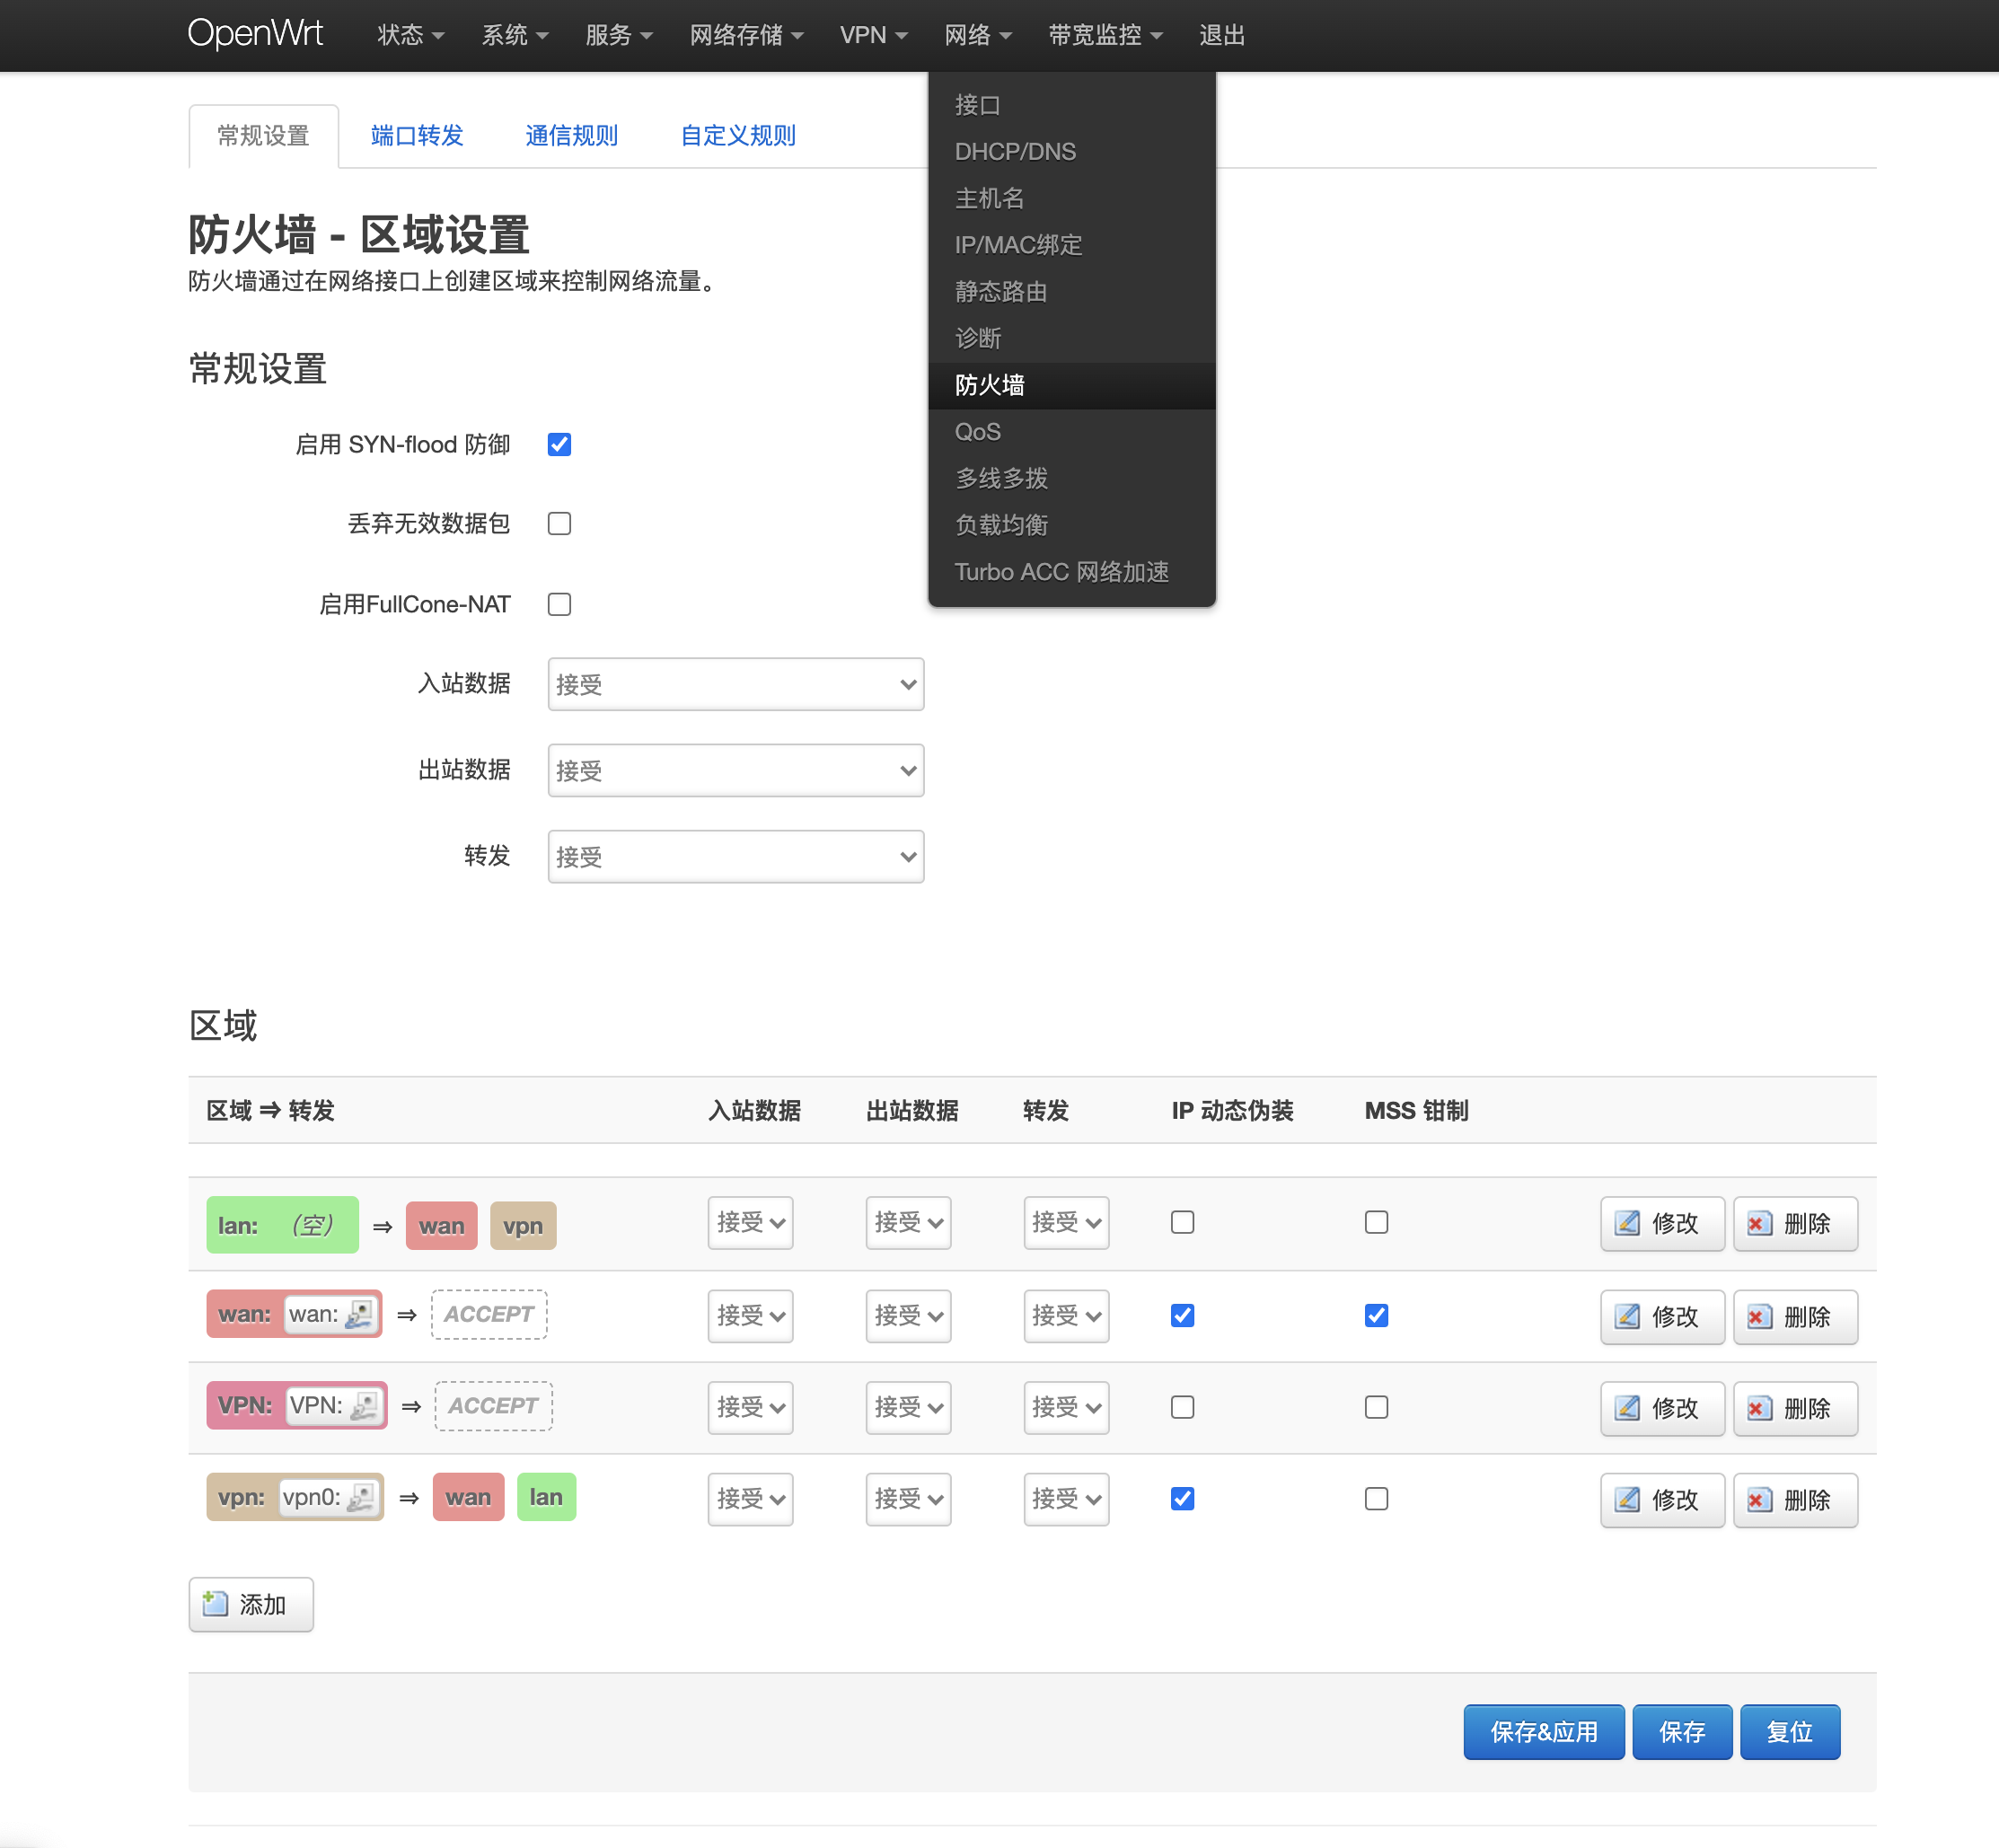The image size is (1999, 1848).
Task: Select the 常规设置 tab
Action: click(263, 136)
